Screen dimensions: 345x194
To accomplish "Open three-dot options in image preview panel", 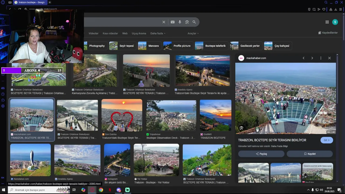I will pyautogui.click(x=321, y=58).
